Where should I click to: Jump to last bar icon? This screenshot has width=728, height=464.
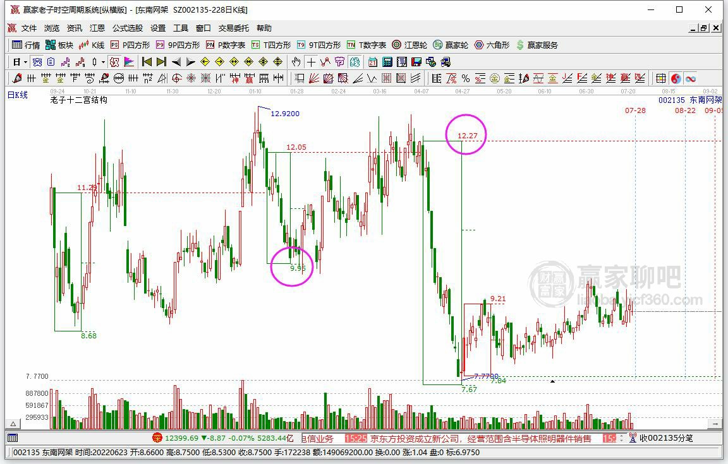point(161,62)
